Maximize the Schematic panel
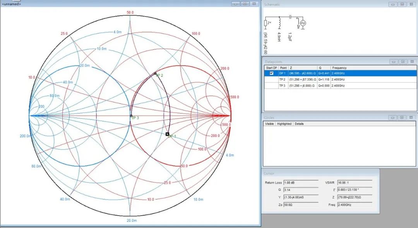 [x=402, y=4]
